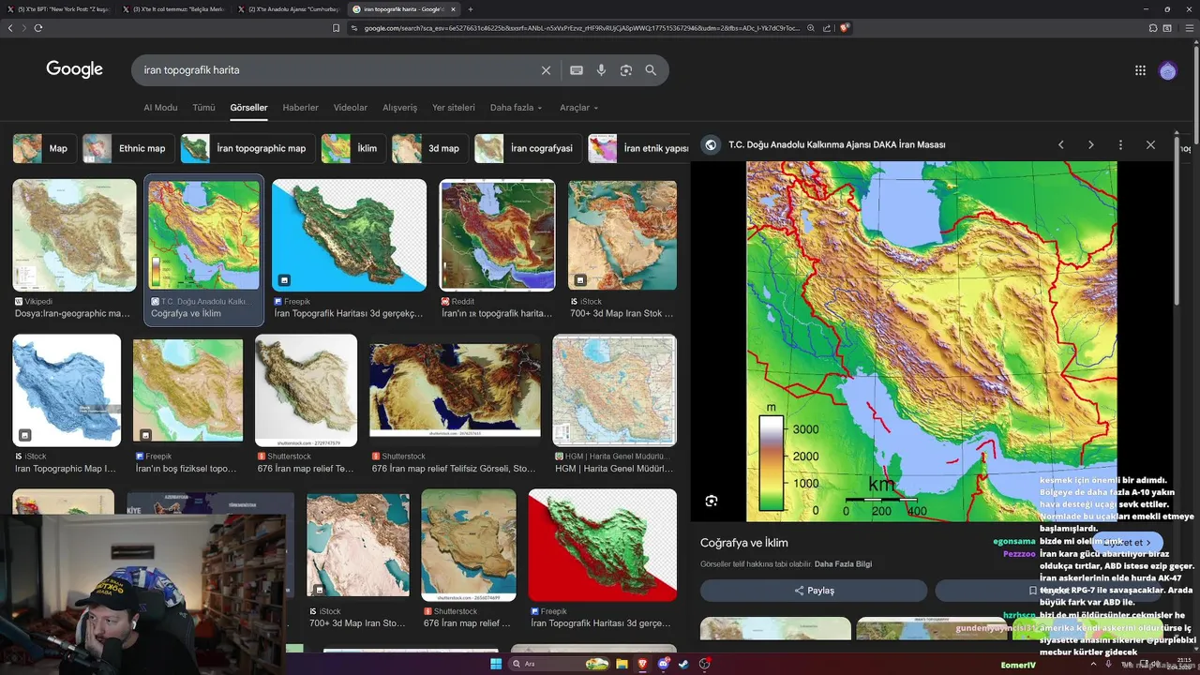Open a new browser tab with plus
Screen dimensions: 1200x675
click(469, 9)
